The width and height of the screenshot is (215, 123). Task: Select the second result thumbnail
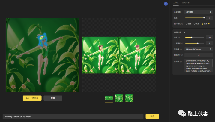(119, 98)
